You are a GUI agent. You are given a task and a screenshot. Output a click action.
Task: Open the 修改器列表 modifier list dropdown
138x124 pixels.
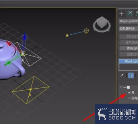(129, 29)
